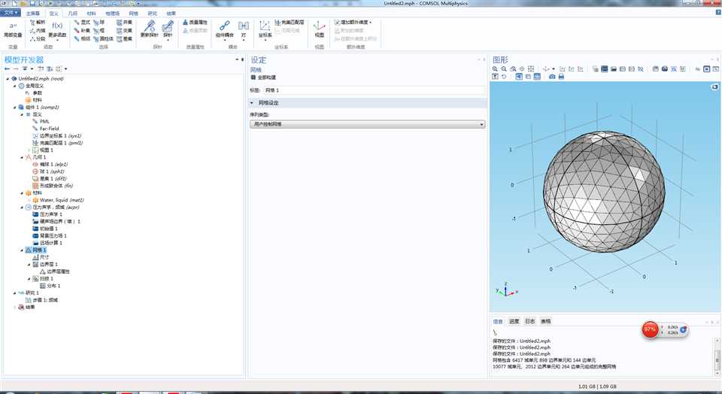
Task: Click the 视图 view icon in ribbon
Action: pos(319,29)
